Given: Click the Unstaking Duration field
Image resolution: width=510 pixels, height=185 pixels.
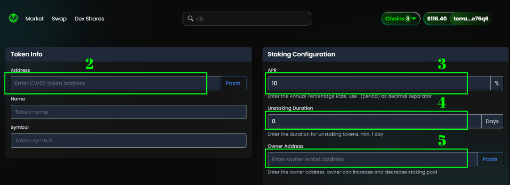Looking at the screenshot, I should pos(374,121).
